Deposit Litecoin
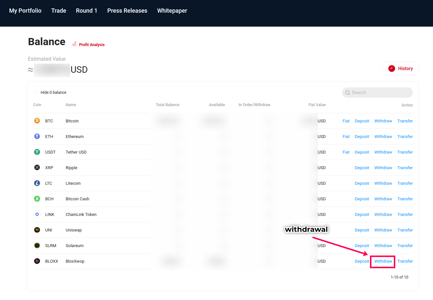The image size is (433, 300). coord(362,183)
